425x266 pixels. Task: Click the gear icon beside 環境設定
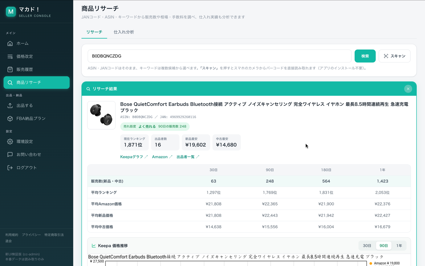(10, 142)
